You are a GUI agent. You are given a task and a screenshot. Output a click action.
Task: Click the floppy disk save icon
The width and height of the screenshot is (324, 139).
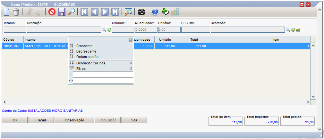(x=61, y=12)
